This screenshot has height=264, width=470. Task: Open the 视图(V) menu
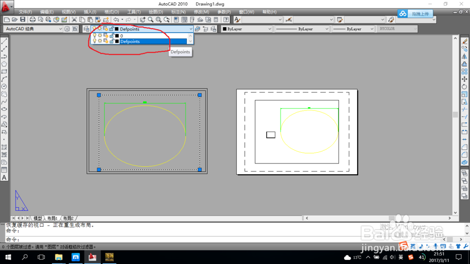point(69,12)
